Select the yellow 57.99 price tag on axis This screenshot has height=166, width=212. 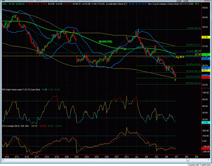click(206, 37)
